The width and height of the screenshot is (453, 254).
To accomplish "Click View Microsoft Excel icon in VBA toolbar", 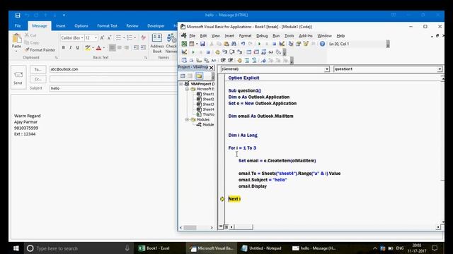I will point(184,44).
